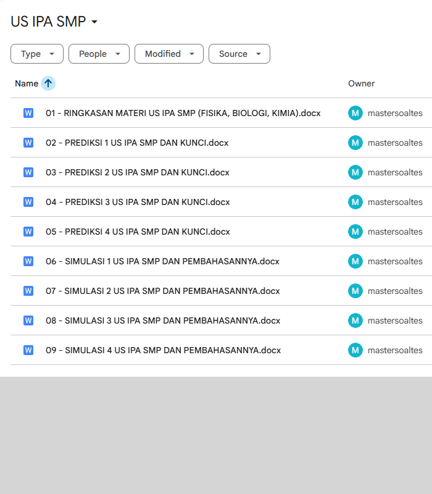Click Word icon beside 01 - RINGKASAN MATERI file

(28, 113)
